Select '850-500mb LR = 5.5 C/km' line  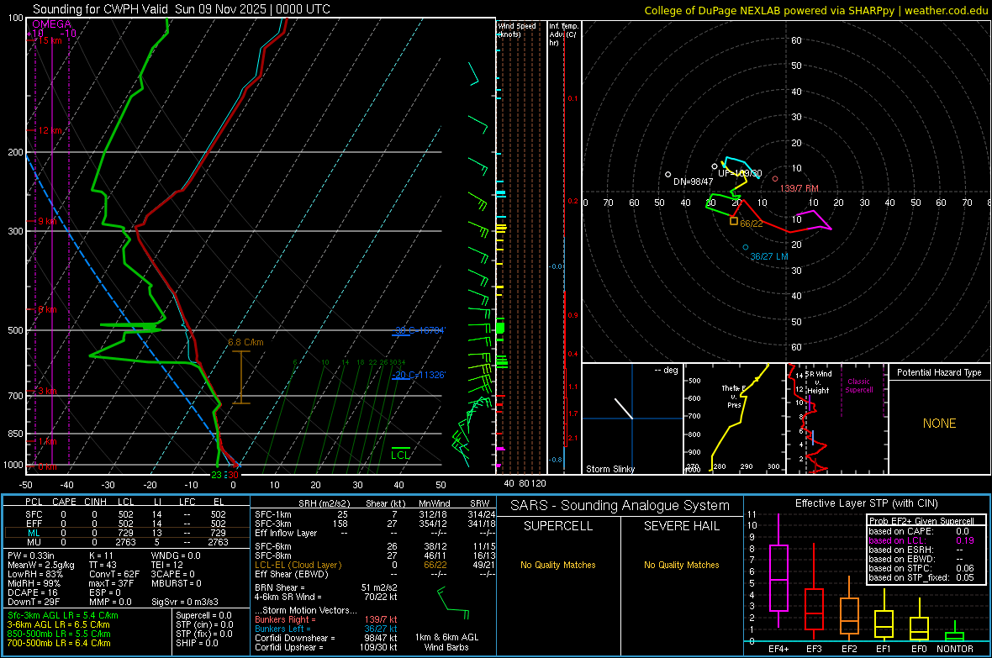59,634
